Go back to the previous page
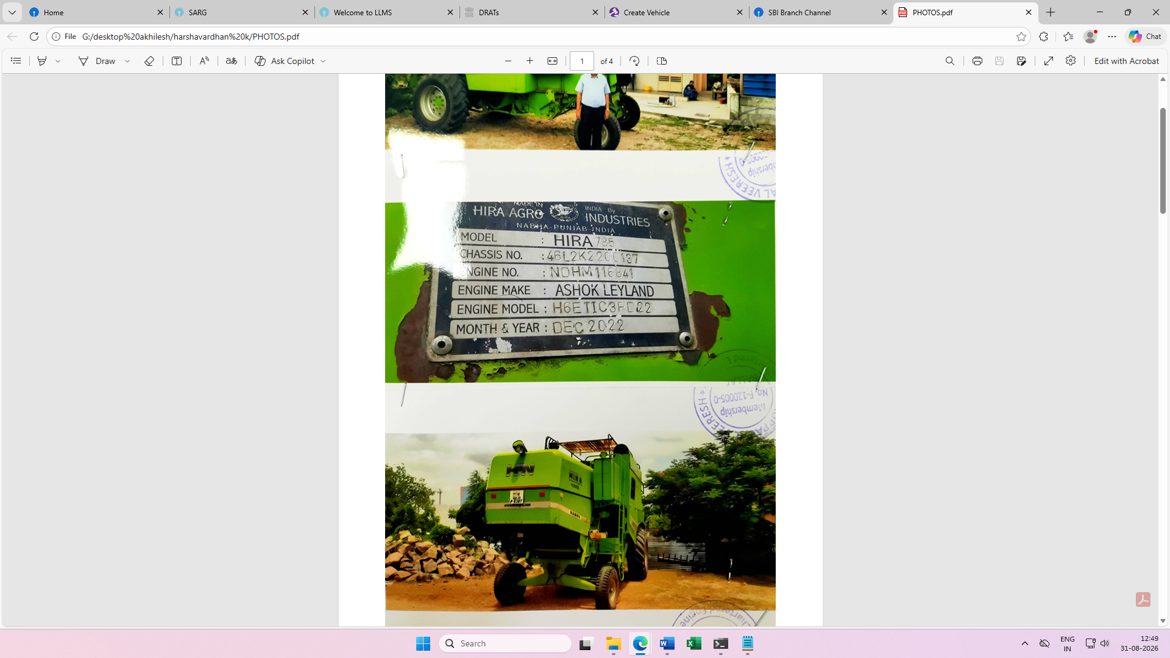1170x658 pixels. [x=12, y=37]
